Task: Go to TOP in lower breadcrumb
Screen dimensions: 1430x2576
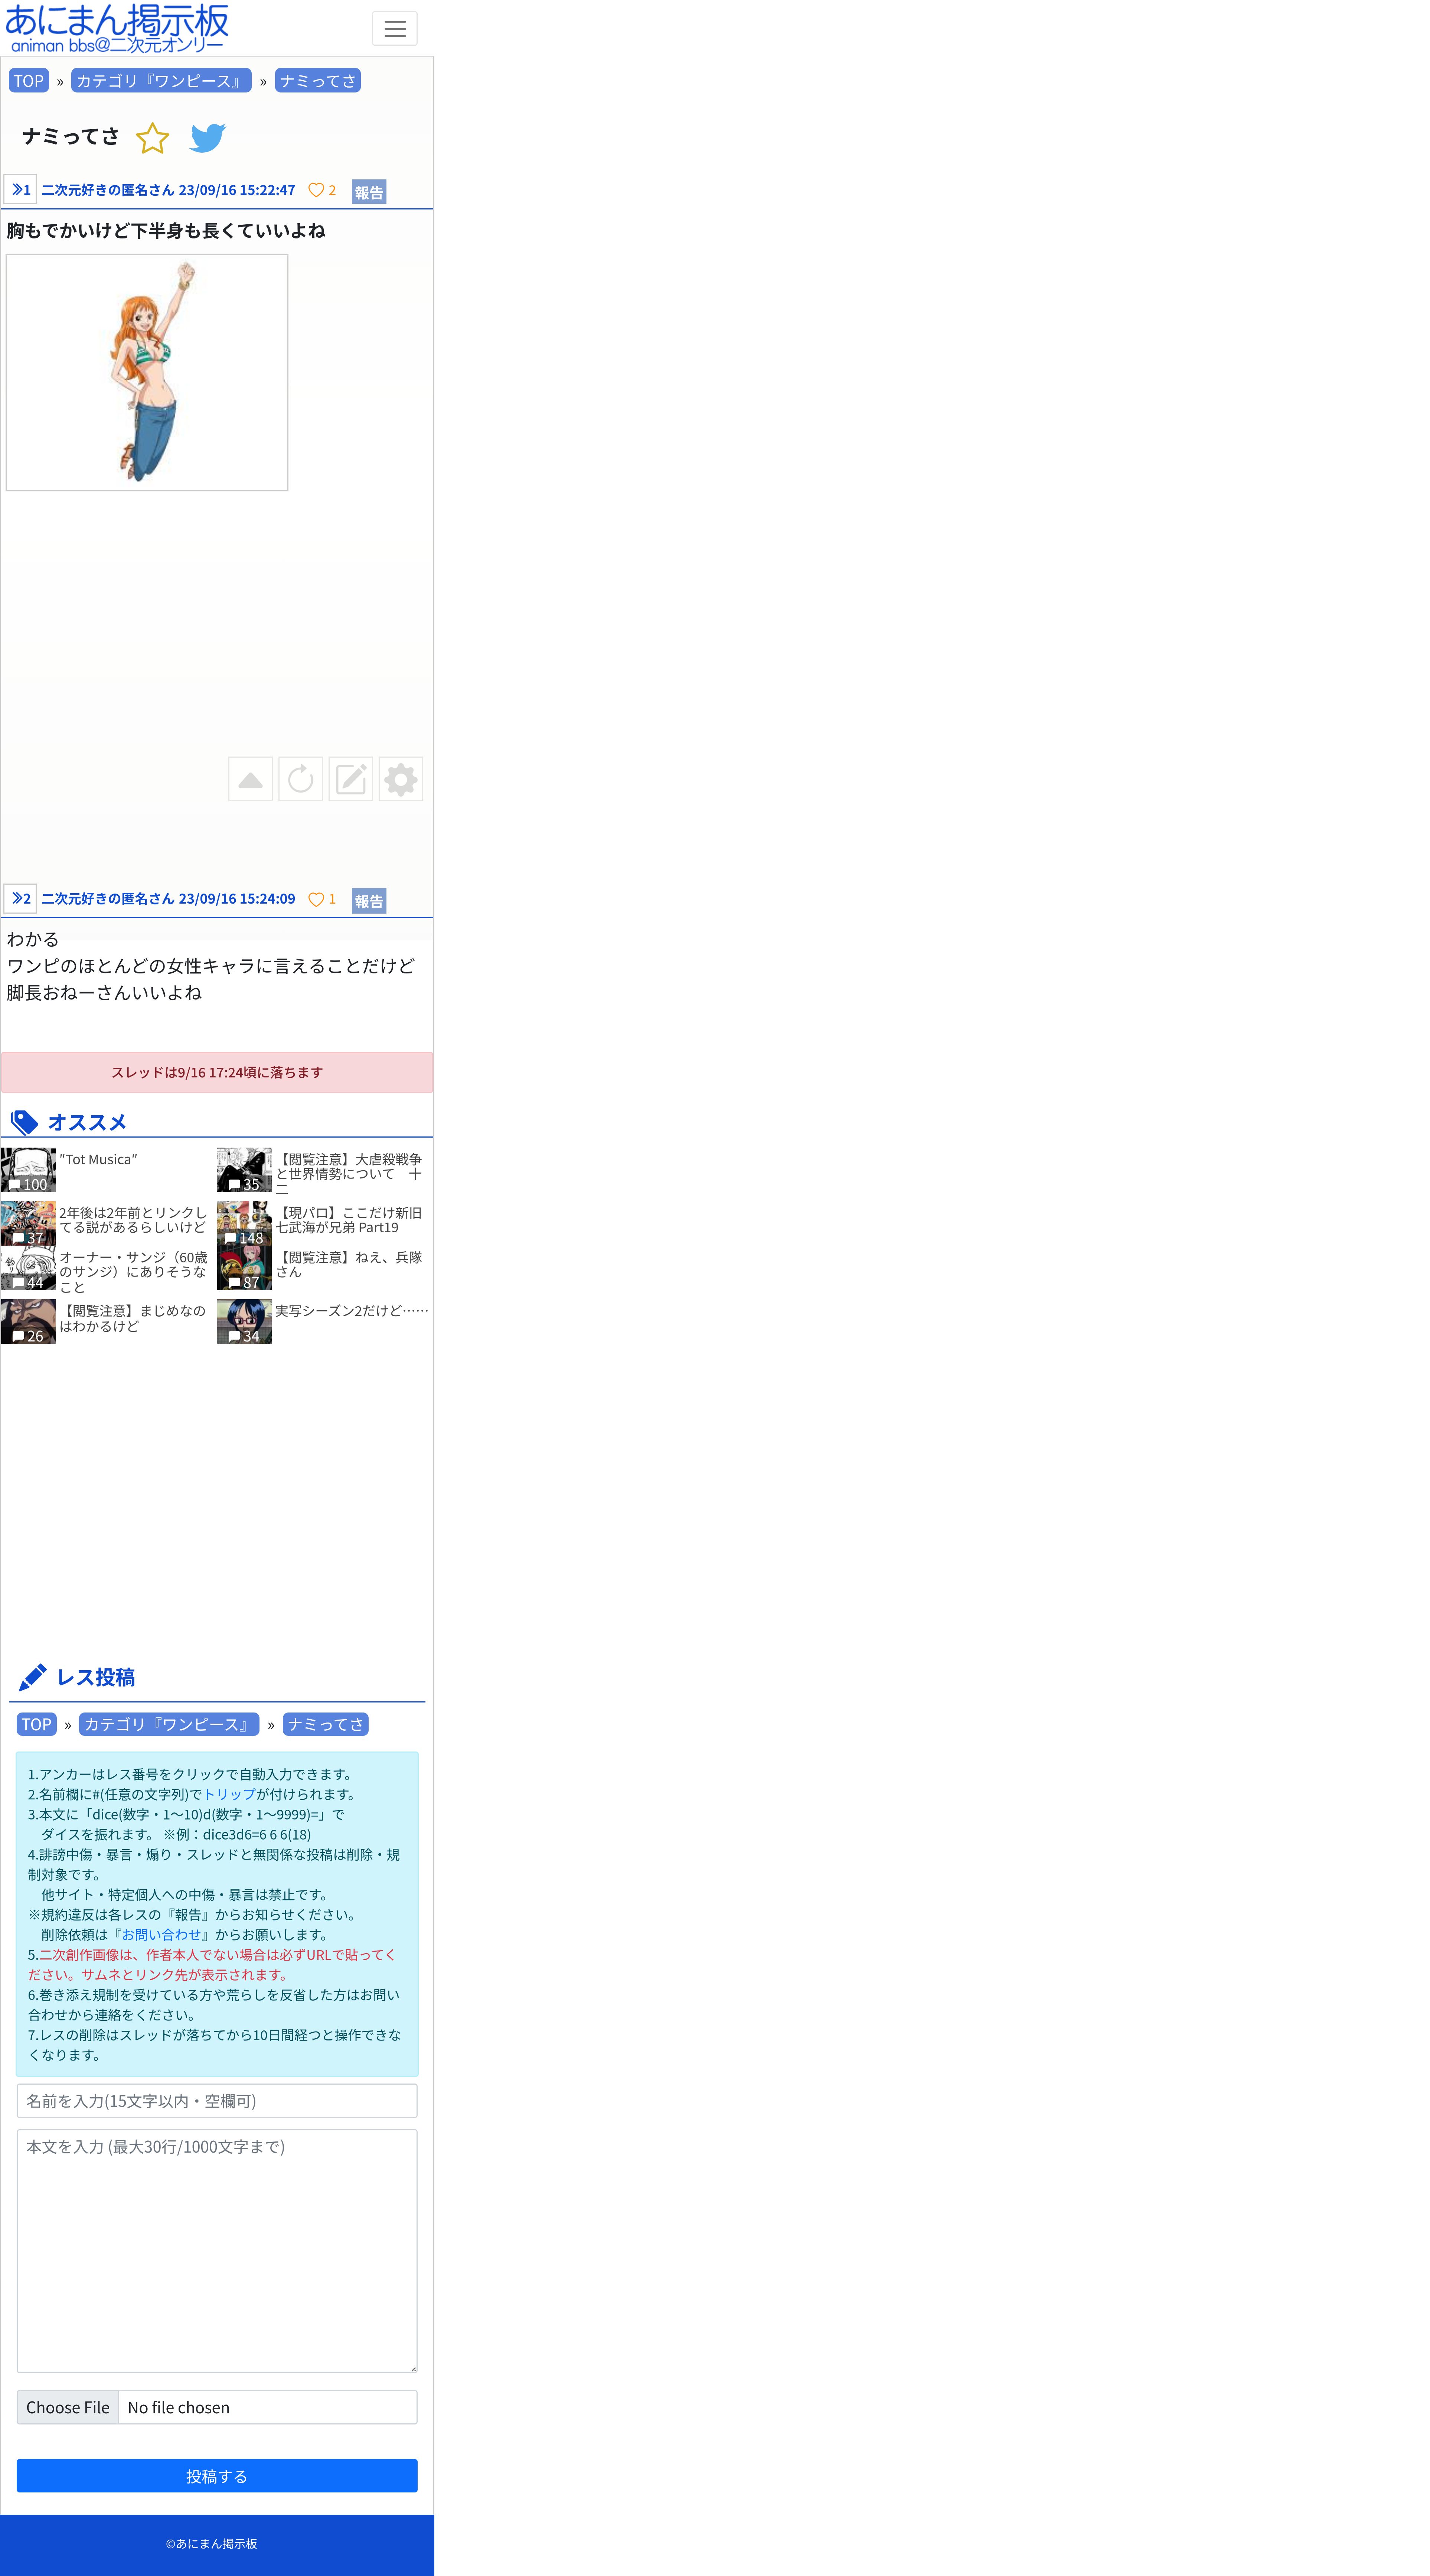Action: (x=37, y=1724)
